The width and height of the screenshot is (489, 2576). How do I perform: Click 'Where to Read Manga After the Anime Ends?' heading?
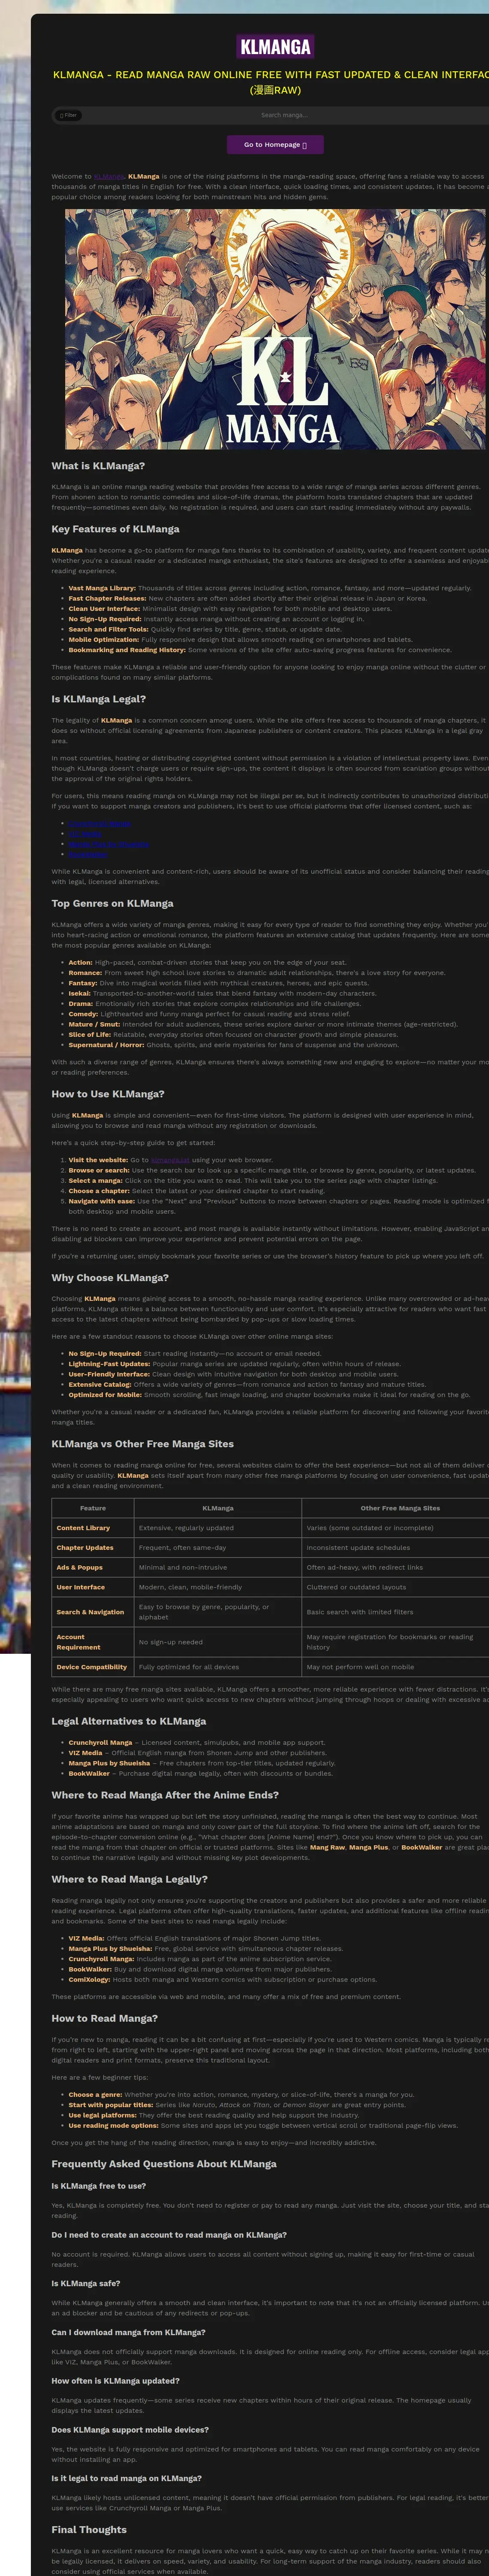[x=165, y=1794]
